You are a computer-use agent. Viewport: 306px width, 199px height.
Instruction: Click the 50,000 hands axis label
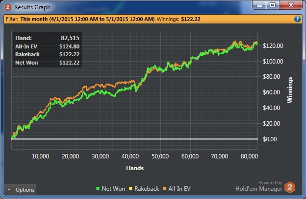pyautogui.click(x=160, y=156)
